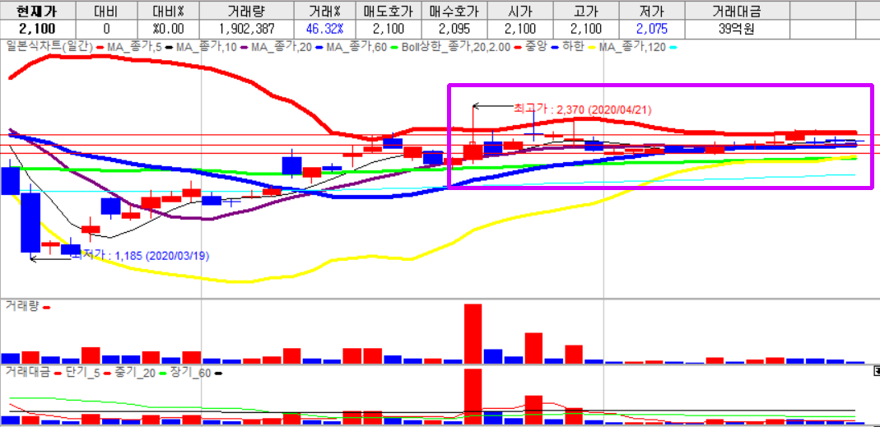Select the bold 2,100 value under 현재가
The width and height of the screenshot is (880, 427).
coord(36,29)
